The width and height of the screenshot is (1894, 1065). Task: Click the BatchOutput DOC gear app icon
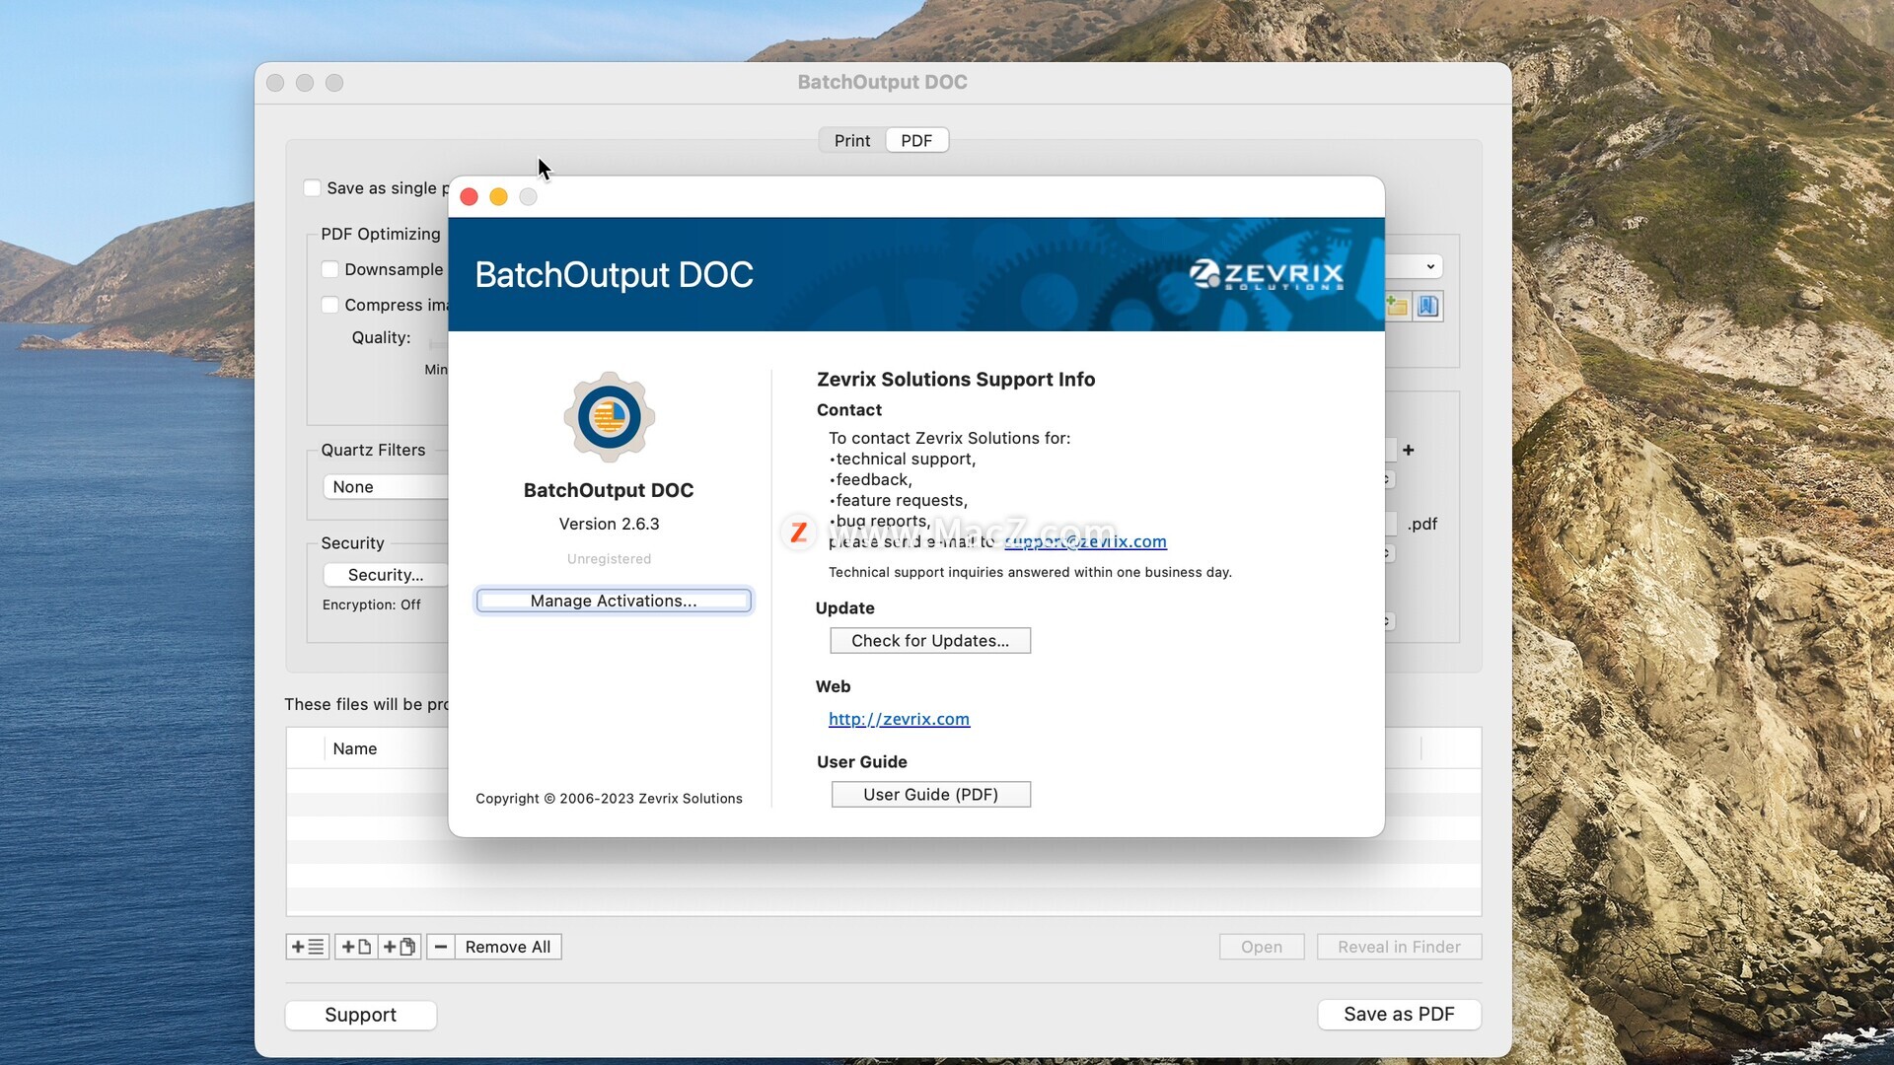point(609,417)
